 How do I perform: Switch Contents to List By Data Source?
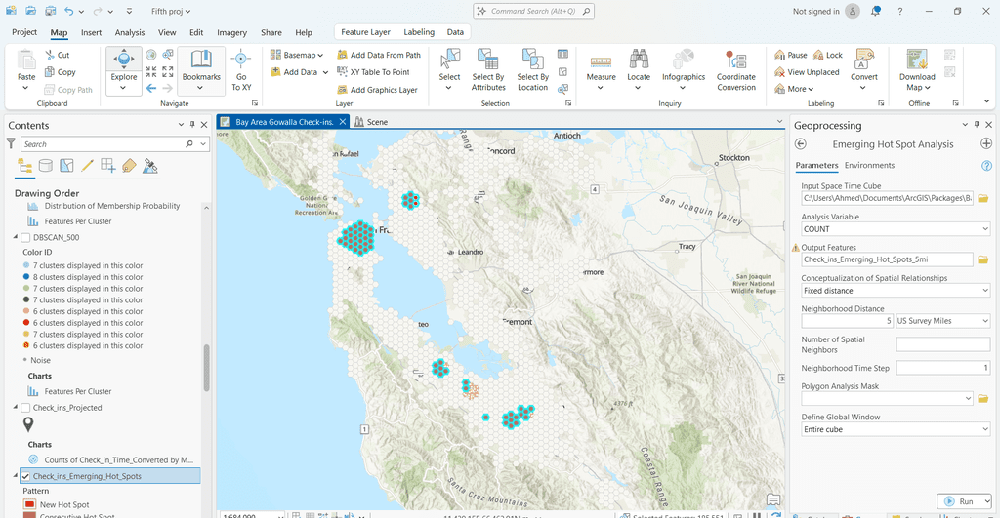(45, 166)
